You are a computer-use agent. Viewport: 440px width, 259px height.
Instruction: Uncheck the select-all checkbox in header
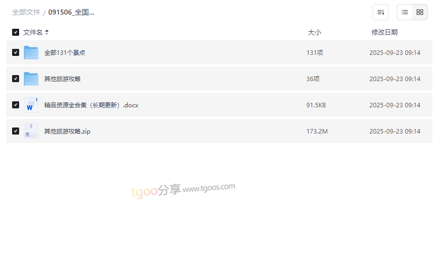[16, 32]
